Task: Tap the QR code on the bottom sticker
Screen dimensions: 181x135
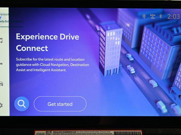Action: pos(49,133)
